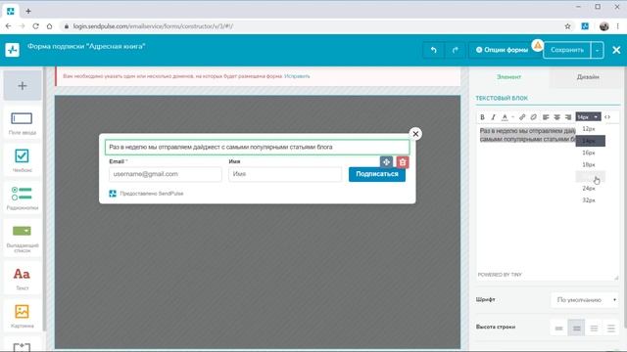Collapse the font size dropdown in toolbar
Image resolution: width=627 pixels, height=352 pixels.
click(588, 117)
